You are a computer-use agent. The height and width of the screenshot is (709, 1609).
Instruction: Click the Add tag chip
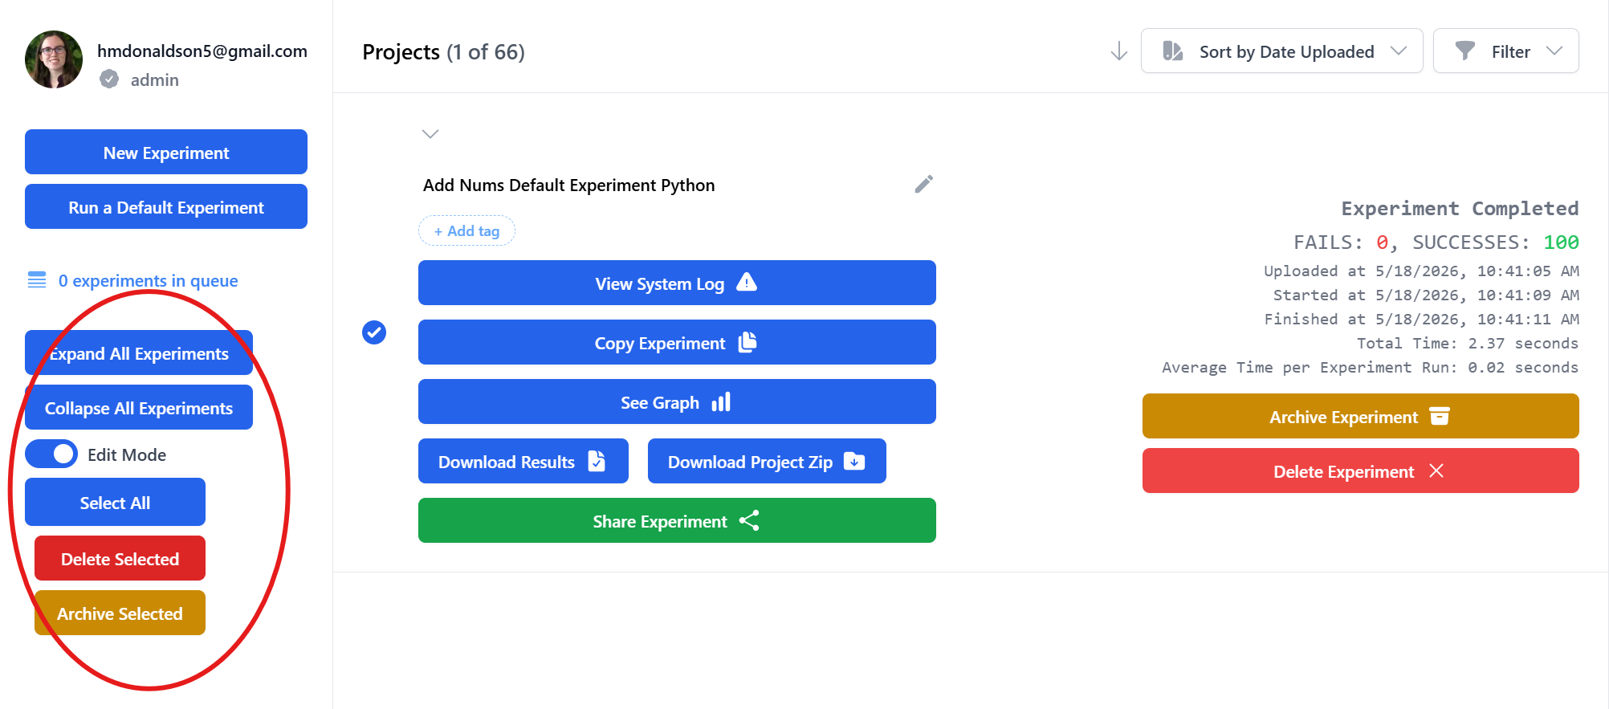(466, 230)
